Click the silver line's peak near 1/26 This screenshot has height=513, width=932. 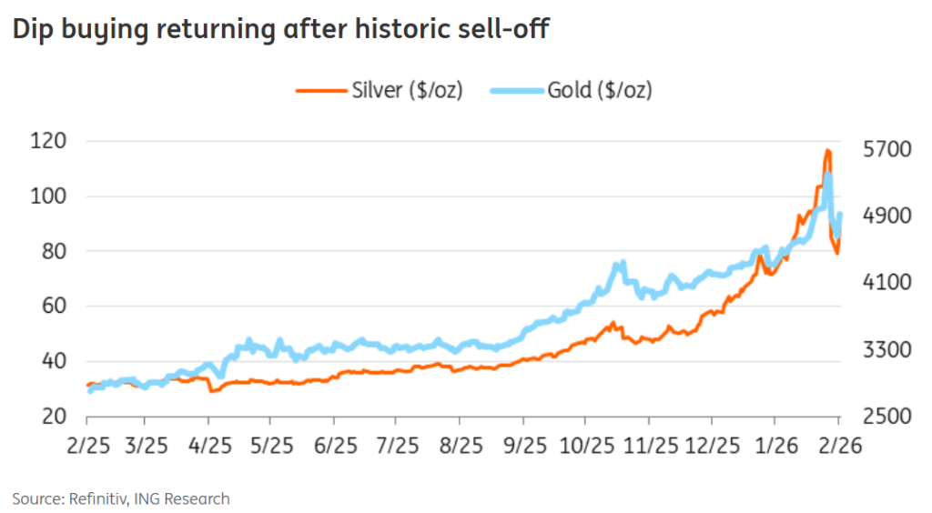coord(827,151)
